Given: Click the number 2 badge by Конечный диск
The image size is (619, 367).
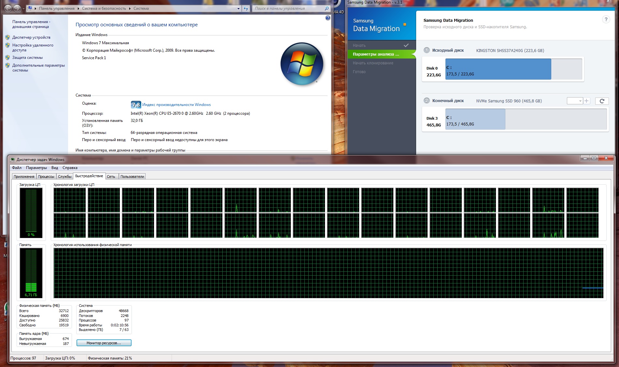Looking at the screenshot, I should pos(427,101).
